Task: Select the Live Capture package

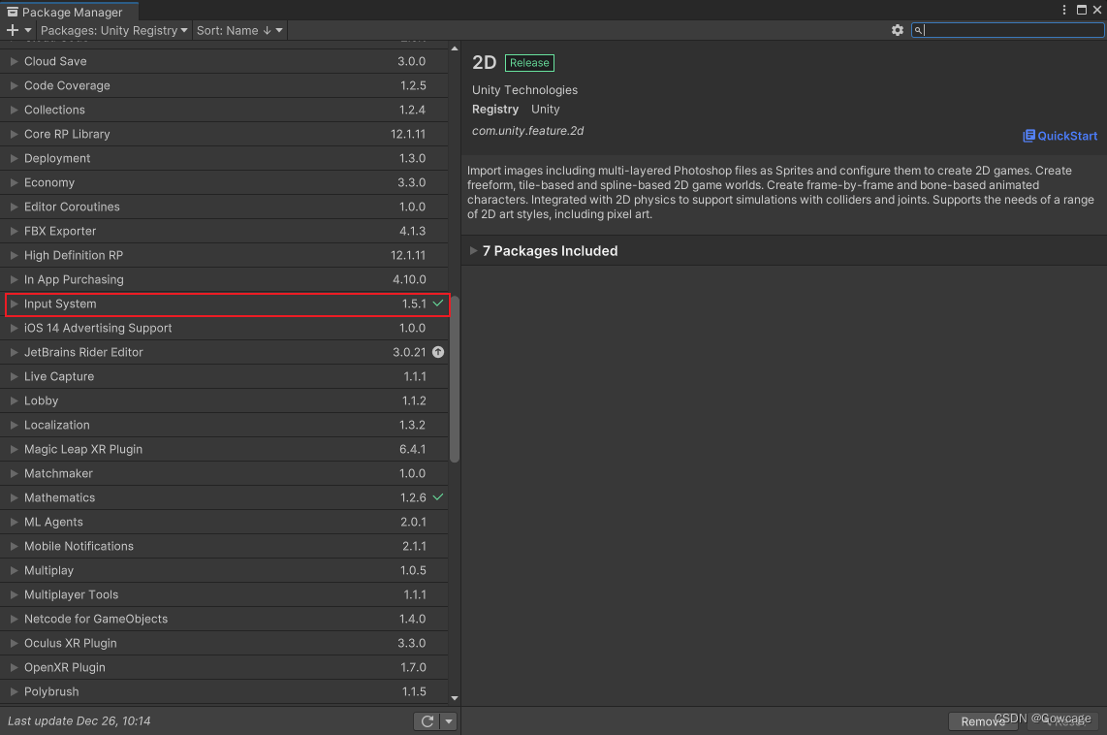Action: click(224, 376)
